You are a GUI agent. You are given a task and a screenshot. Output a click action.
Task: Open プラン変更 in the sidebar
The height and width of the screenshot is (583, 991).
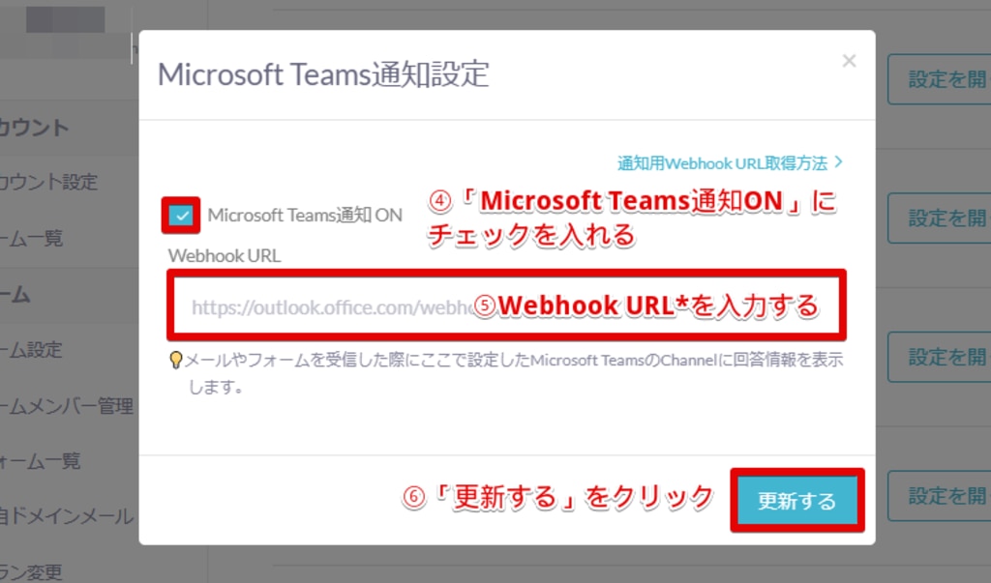32,572
